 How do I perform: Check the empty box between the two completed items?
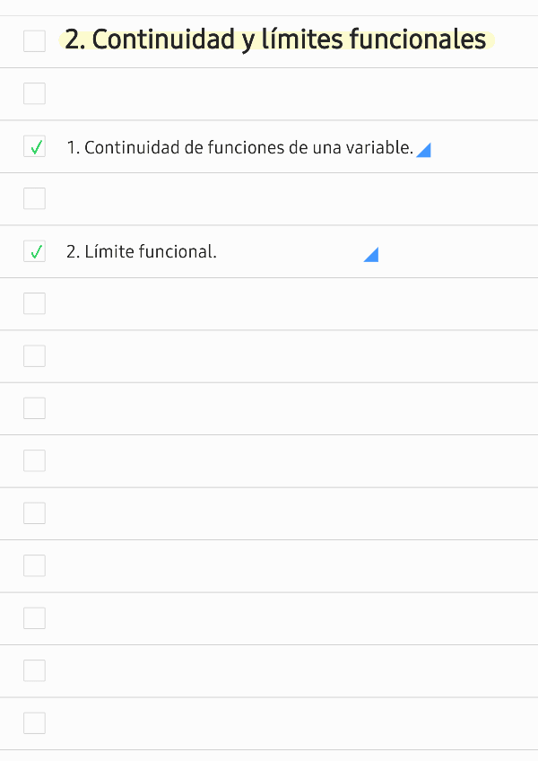pyautogui.click(x=34, y=198)
